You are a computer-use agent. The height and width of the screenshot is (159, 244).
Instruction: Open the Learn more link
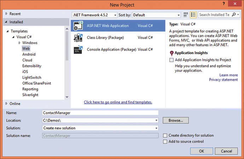pos(228,75)
